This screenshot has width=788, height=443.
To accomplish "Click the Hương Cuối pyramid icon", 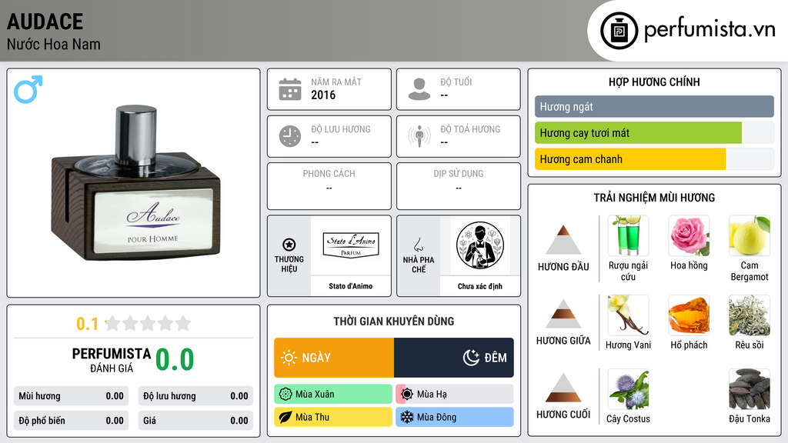I will tap(563, 388).
